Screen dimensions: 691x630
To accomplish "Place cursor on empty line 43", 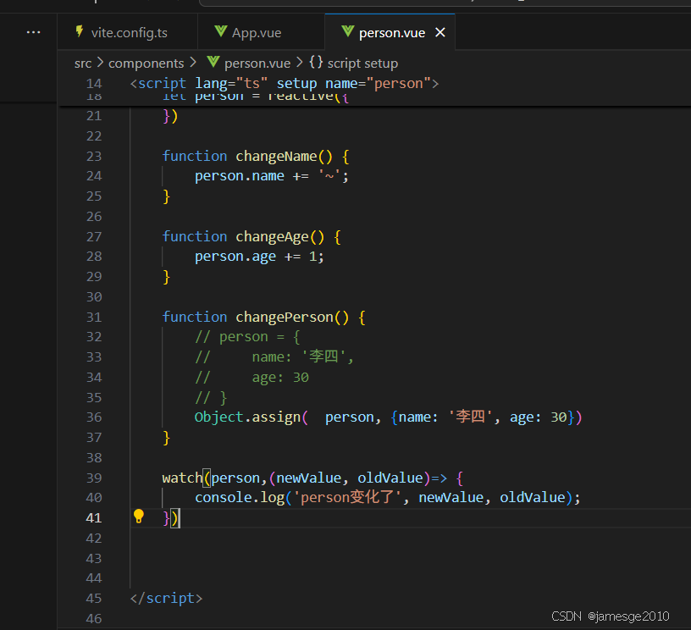I will click(x=410, y=558).
